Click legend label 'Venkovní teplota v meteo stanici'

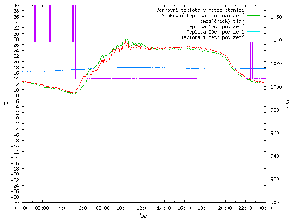tap(200, 10)
